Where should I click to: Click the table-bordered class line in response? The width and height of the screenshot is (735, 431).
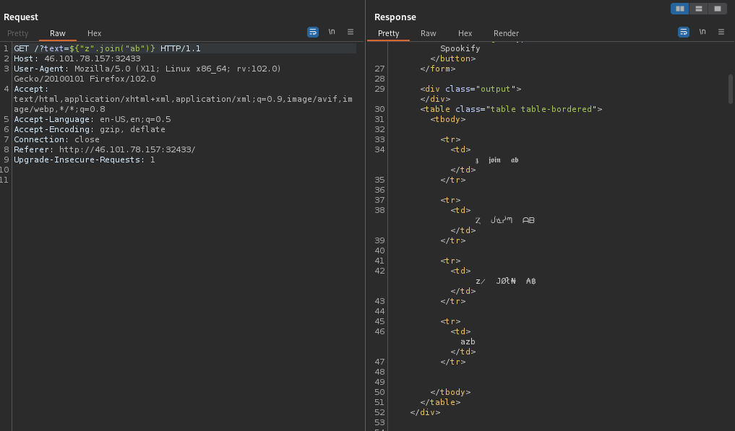click(x=511, y=109)
